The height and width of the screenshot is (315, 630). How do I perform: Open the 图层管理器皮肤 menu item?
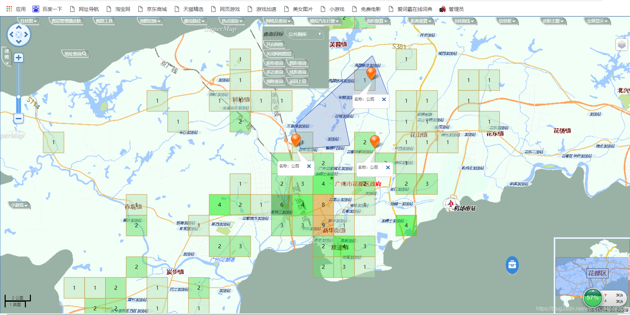66,21
